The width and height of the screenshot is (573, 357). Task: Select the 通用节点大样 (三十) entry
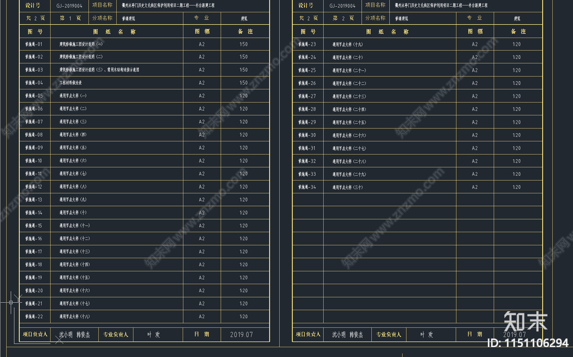pos(347,187)
